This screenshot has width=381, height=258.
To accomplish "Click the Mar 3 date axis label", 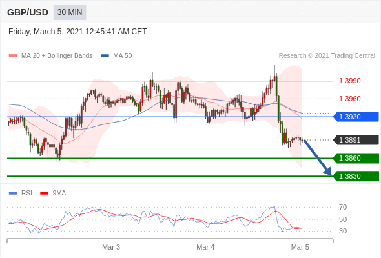I will (111, 247).
